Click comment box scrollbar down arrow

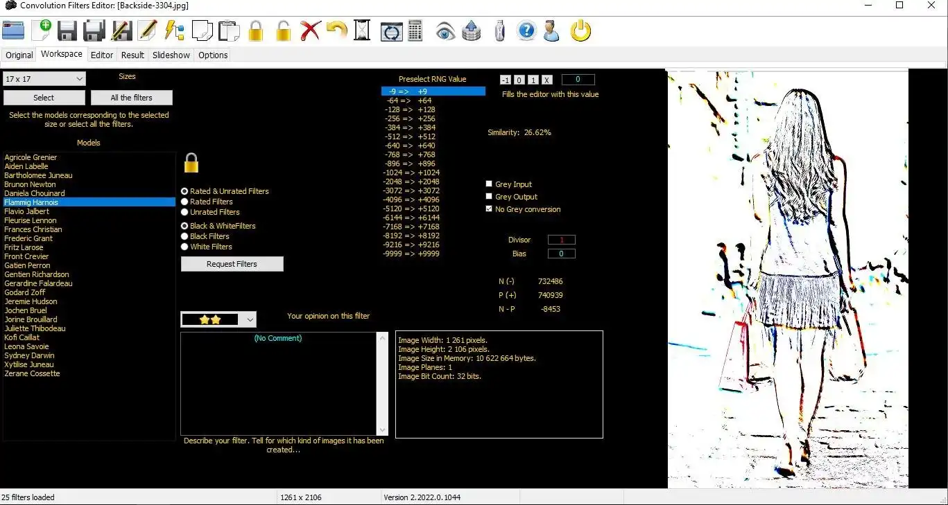[x=382, y=429]
